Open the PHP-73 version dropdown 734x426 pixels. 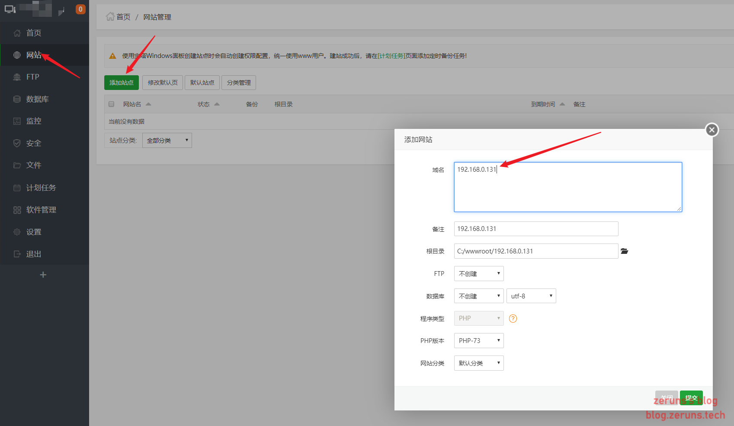tap(478, 340)
